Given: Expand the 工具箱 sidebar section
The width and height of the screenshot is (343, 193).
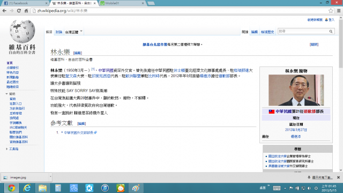Looking at the screenshot, I should (x=6, y=149).
